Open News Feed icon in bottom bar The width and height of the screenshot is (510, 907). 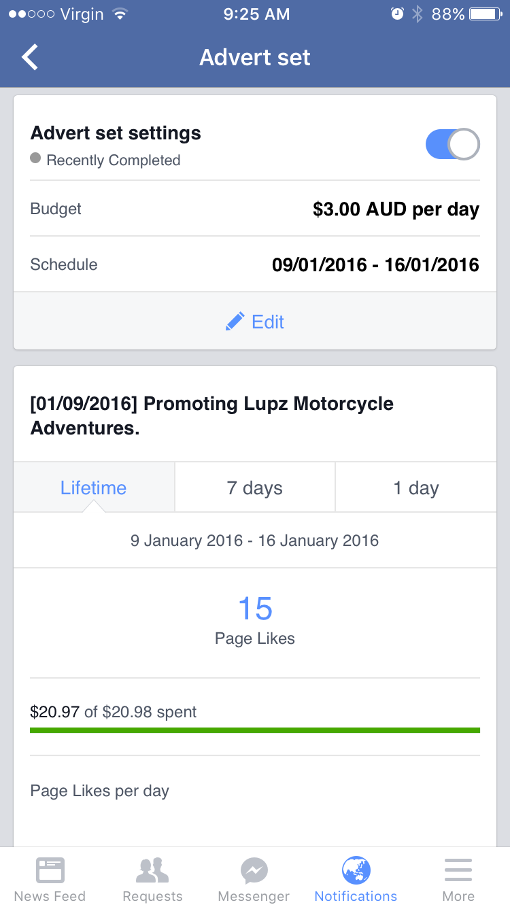click(50, 870)
